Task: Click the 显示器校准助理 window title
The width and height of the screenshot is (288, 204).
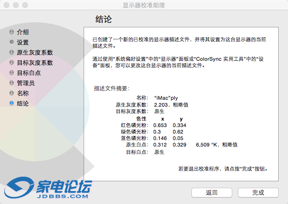Action: pos(144,5)
